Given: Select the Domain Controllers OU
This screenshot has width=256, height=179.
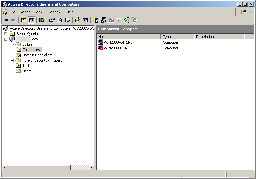Looking at the screenshot, I should tap(37, 55).
